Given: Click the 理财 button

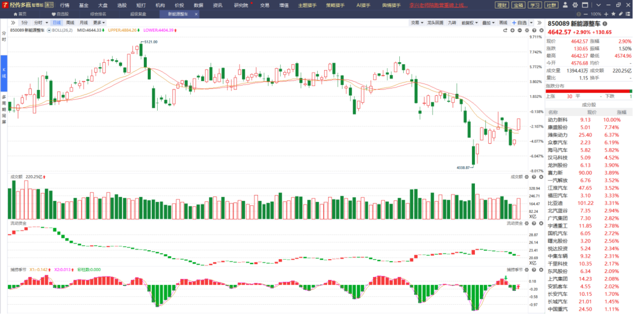Looking at the screenshot, I should [502, 5].
